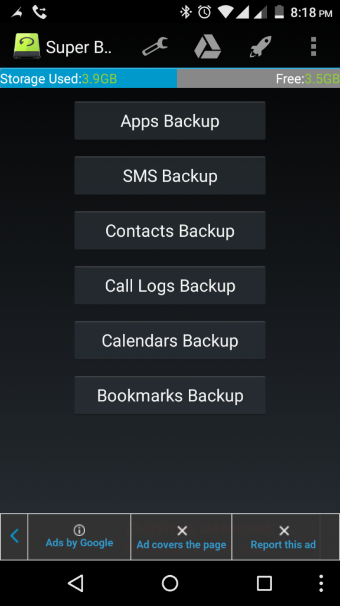This screenshot has width=340, height=606.
Task: Collapse the ad banner with the left chevron
Action: 14,537
